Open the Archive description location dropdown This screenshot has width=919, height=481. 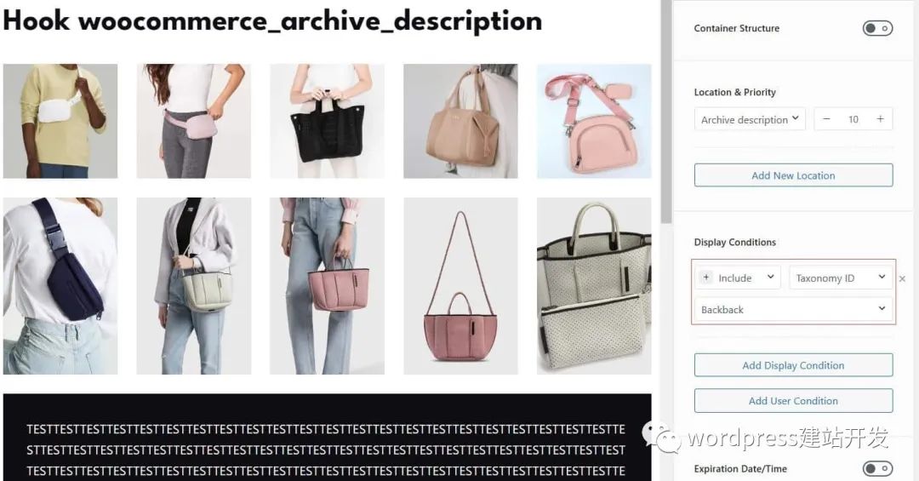[750, 119]
